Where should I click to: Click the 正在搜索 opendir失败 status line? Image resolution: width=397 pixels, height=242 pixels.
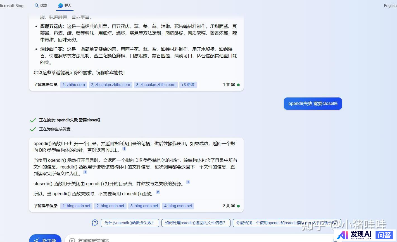tap(69, 120)
